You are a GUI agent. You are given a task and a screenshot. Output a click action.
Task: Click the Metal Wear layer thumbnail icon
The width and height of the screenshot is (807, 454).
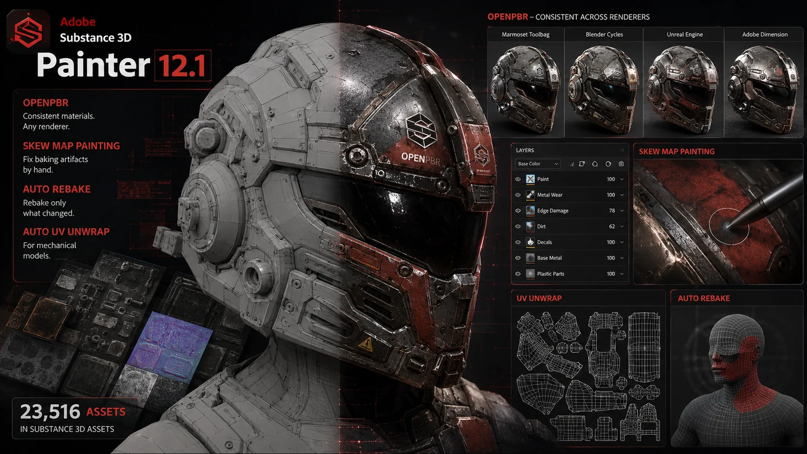point(530,195)
